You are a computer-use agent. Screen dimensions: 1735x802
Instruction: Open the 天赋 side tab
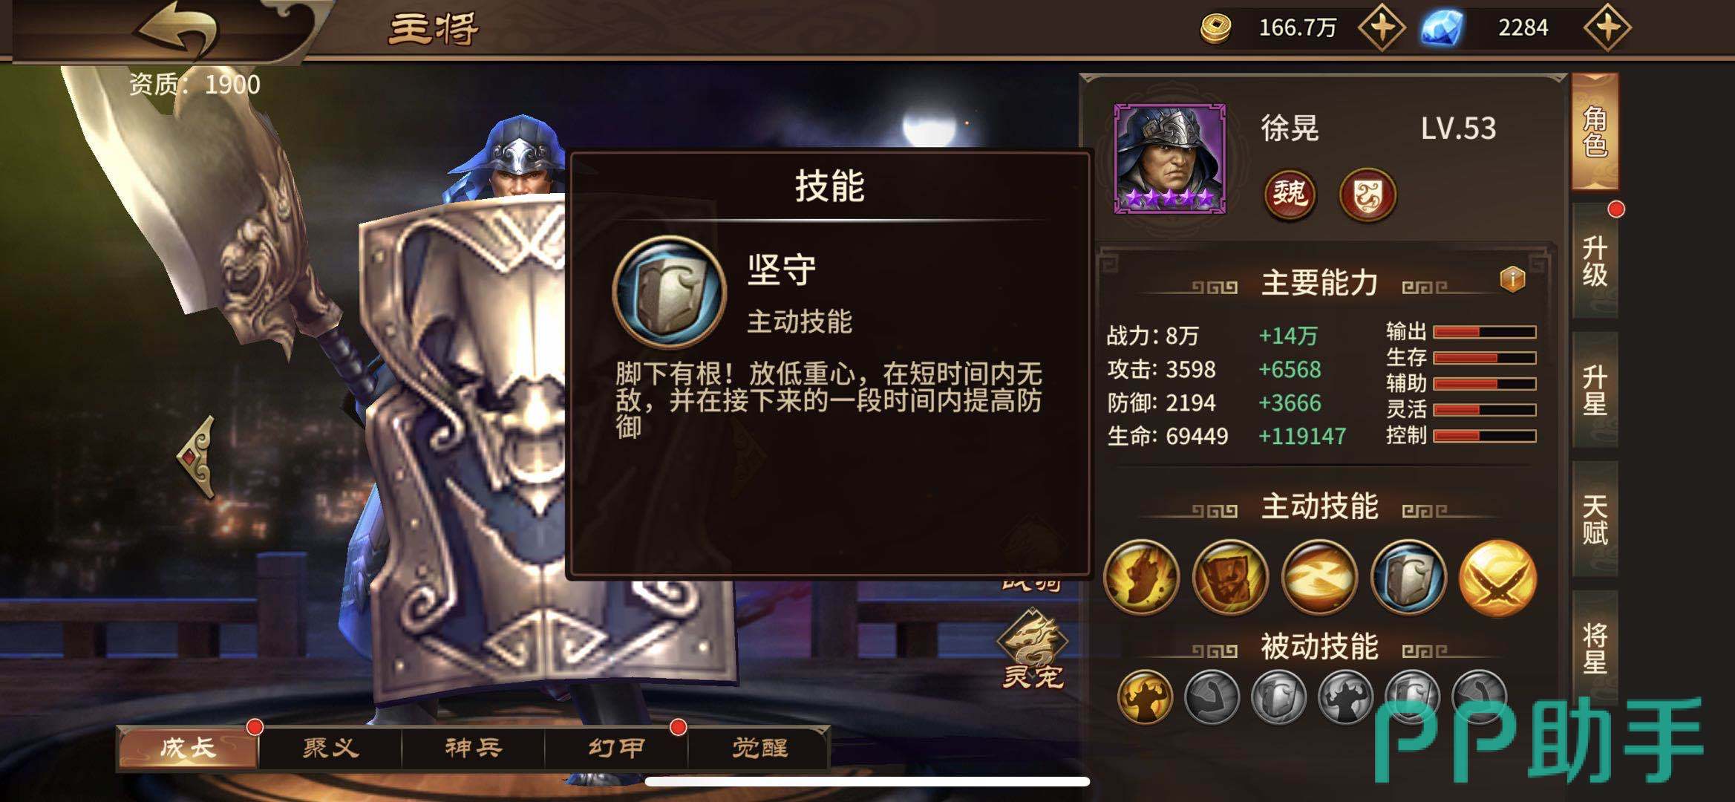(1595, 520)
